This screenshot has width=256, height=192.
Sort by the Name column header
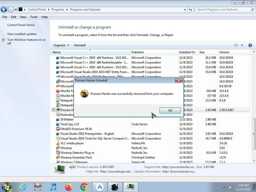pyautogui.click(x=90, y=52)
